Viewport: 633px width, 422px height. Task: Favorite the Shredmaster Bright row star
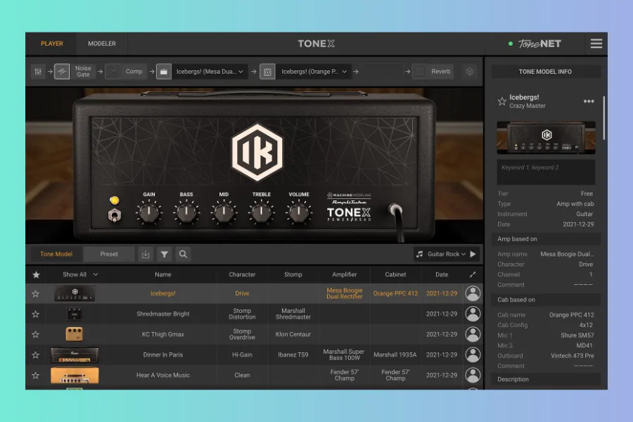[x=36, y=314]
